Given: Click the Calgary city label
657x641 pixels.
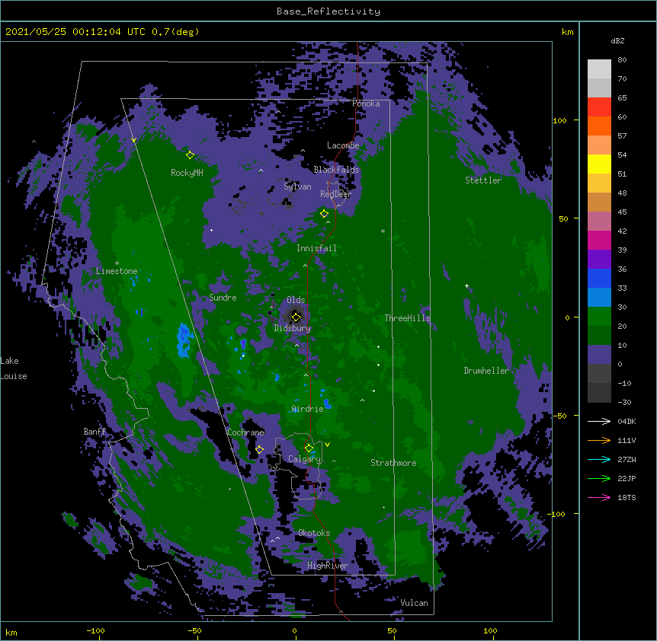Looking at the screenshot, I should (304, 459).
